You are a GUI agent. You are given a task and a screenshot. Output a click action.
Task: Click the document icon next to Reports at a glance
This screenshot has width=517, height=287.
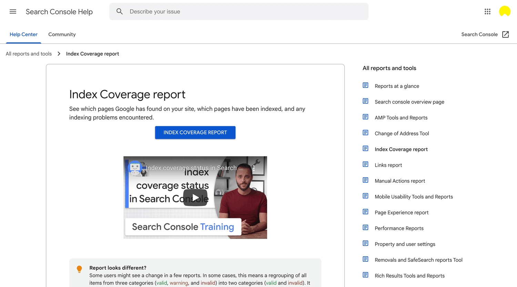pos(366,86)
